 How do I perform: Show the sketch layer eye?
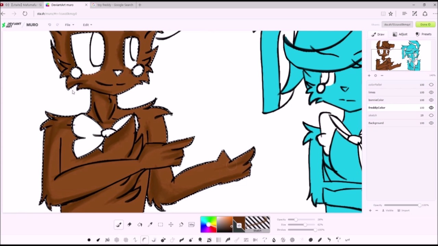click(x=431, y=115)
